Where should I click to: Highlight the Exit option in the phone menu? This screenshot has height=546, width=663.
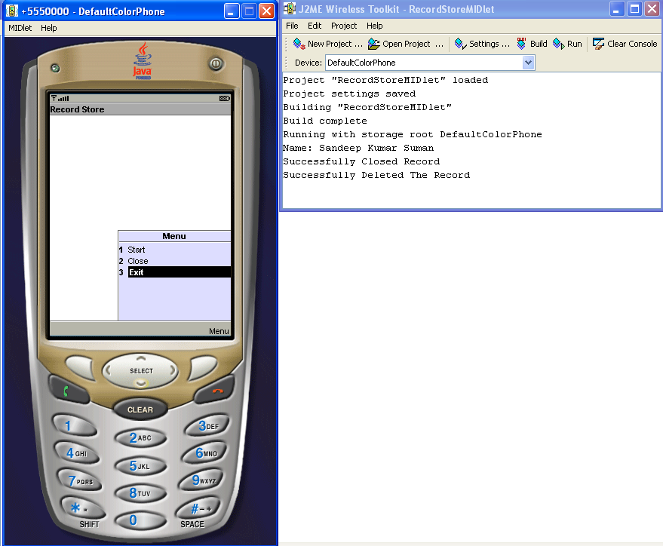click(x=135, y=271)
